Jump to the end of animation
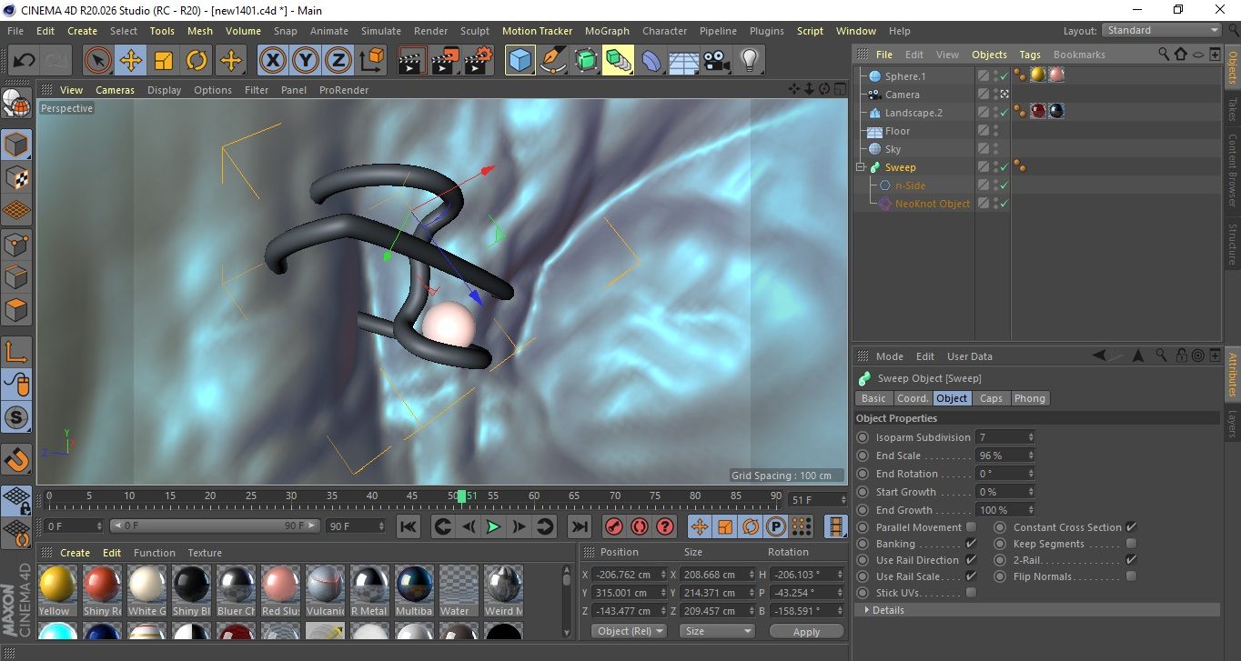This screenshot has height=661, width=1241. [579, 526]
